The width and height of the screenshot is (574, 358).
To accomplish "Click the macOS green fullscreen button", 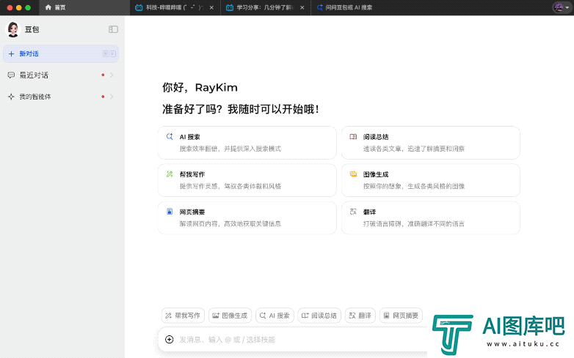I will pos(28,7).
